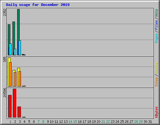The width and height of the screenshot is (160, 125).
Task: Click green day '14' on the x-axis
Action: (x=70, y=122)
